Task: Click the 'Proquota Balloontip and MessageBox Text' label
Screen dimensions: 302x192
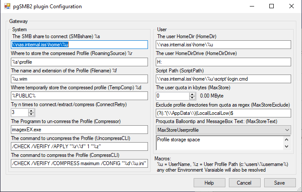Action: [x=216, y=121]
